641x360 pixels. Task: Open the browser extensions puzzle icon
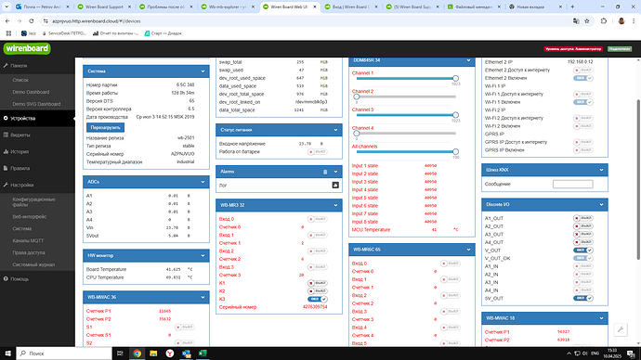pos(604,21)
